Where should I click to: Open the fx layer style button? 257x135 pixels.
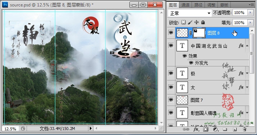[x=196, y=130]
